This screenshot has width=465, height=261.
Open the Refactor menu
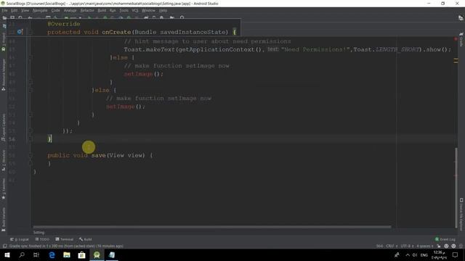87,10
